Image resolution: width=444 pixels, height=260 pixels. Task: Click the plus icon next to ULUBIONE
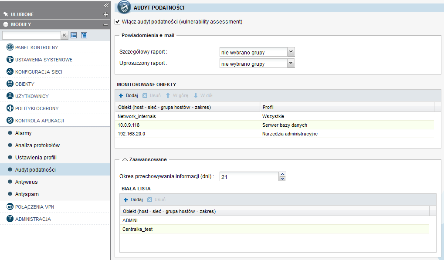point(106,14)
